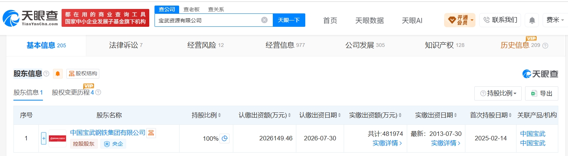Open 实缴详情 under 最新:2013-07-30
The image size is (568, 156).
(x=446, y=143)
